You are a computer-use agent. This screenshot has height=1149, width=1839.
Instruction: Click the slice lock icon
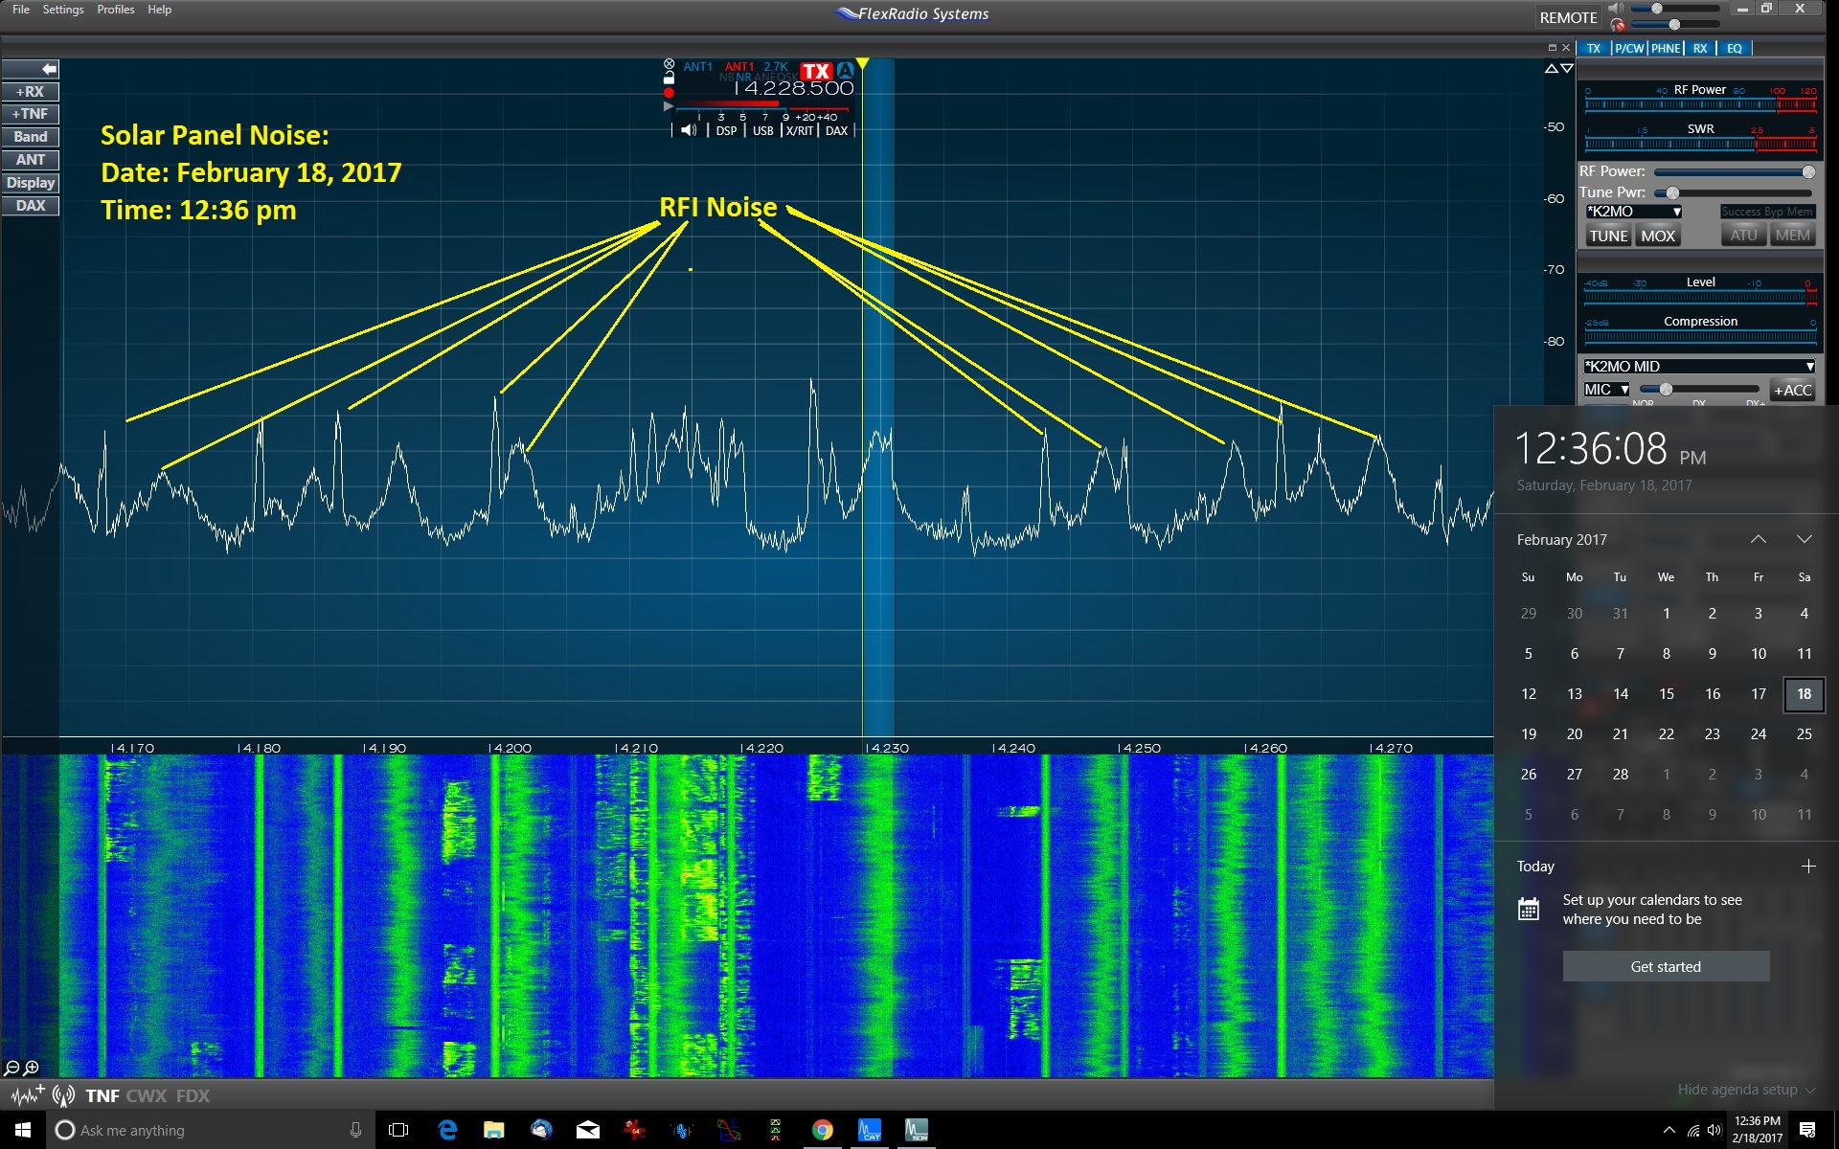pyautogui.click(x=669, y=79)
